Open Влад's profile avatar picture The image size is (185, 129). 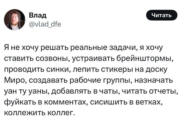pyautogui.click(x=15, y=20)
